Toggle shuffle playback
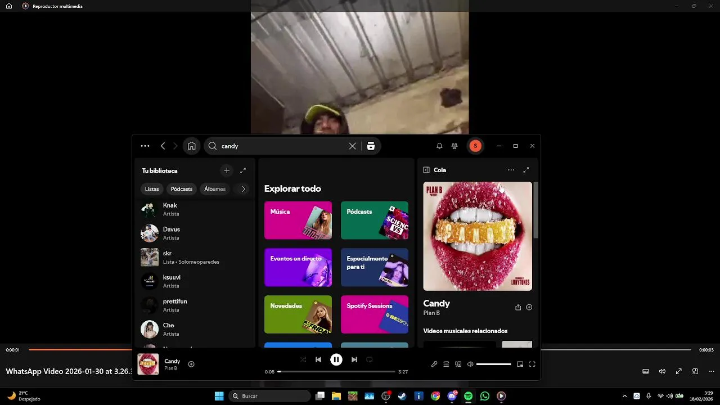720x405 pixels. pyautogui.click(x=303, y=359)
